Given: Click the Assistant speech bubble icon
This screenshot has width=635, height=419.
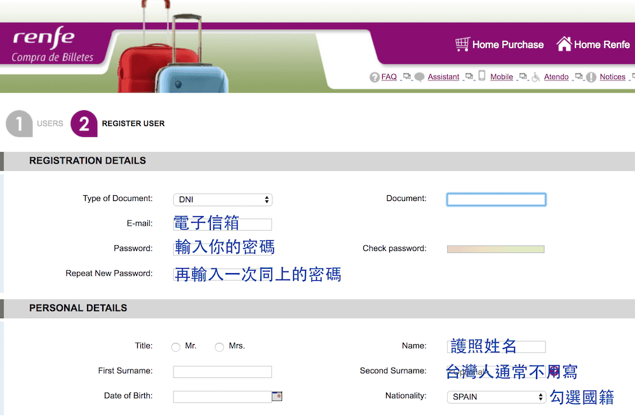Looking at the screenshot, I should click(418, 77).
